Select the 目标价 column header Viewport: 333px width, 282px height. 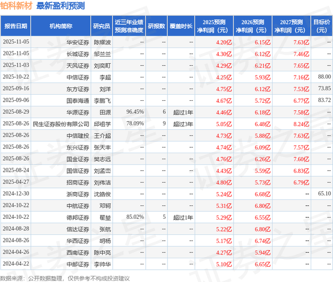click(322, 26)
